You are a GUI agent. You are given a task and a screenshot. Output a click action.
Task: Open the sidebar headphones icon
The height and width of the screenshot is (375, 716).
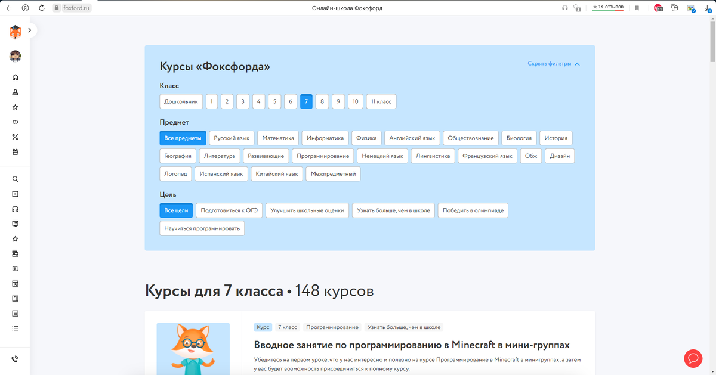(15, 209)
